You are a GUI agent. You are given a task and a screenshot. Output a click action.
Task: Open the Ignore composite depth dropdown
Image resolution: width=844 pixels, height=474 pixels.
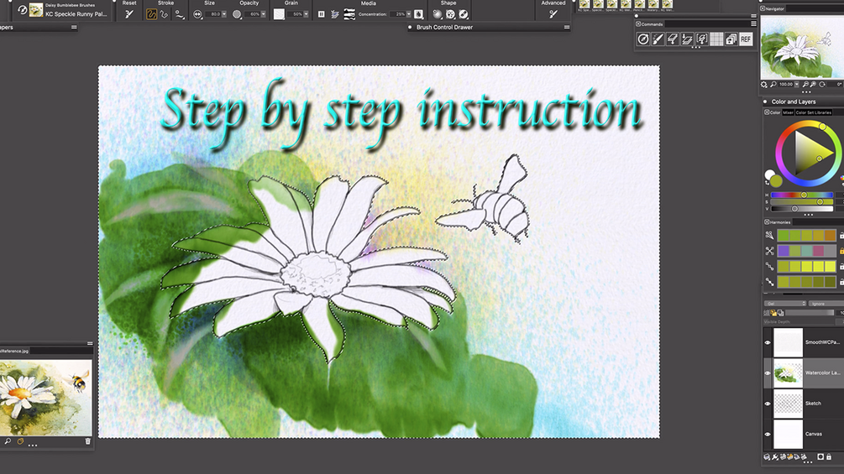[x=826, y=304]
